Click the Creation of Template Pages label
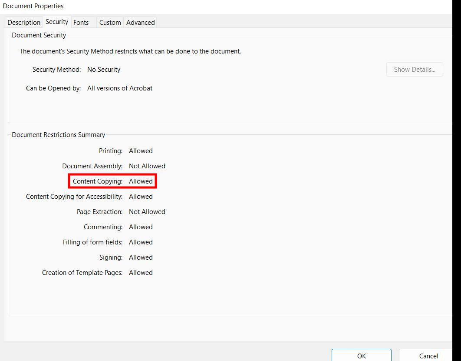Viewport: 461px width, 361px height. (82, 273)
